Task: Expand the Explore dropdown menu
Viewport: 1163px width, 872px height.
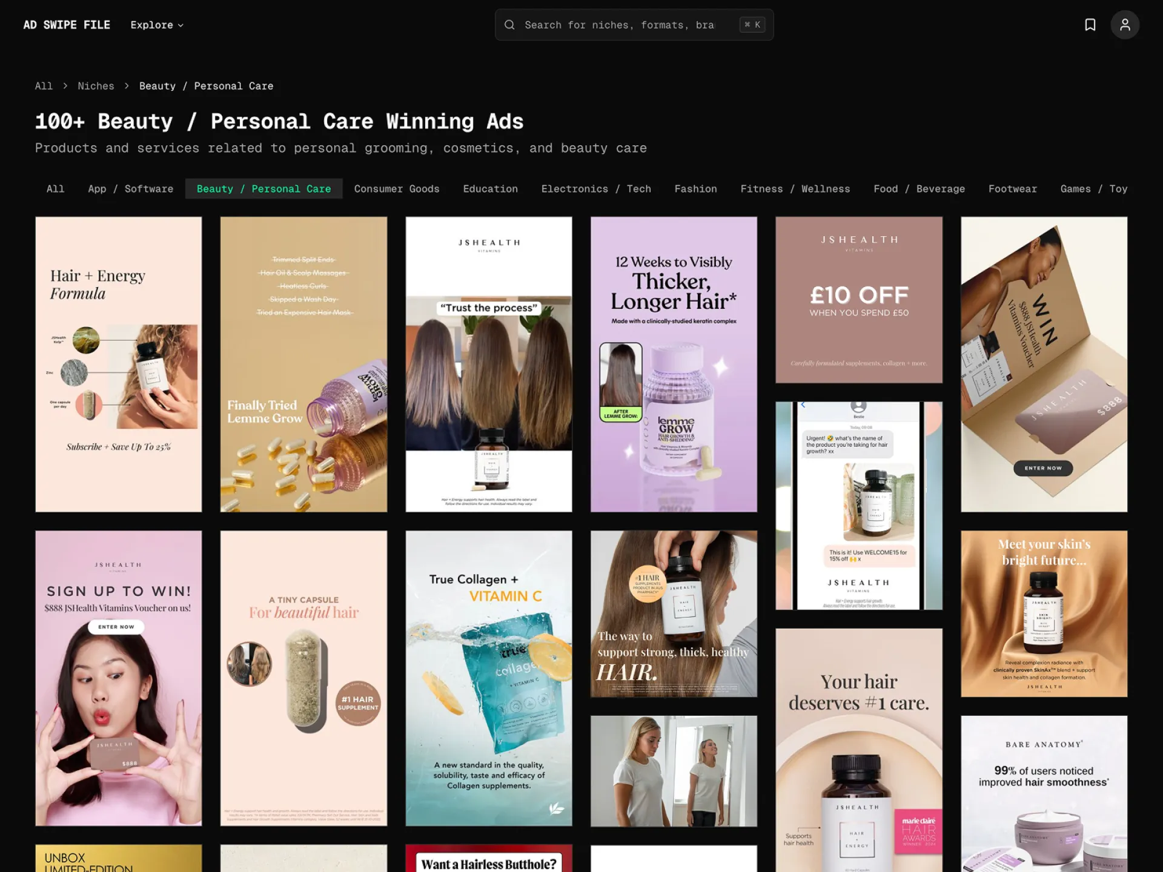Action: point(157,25)
